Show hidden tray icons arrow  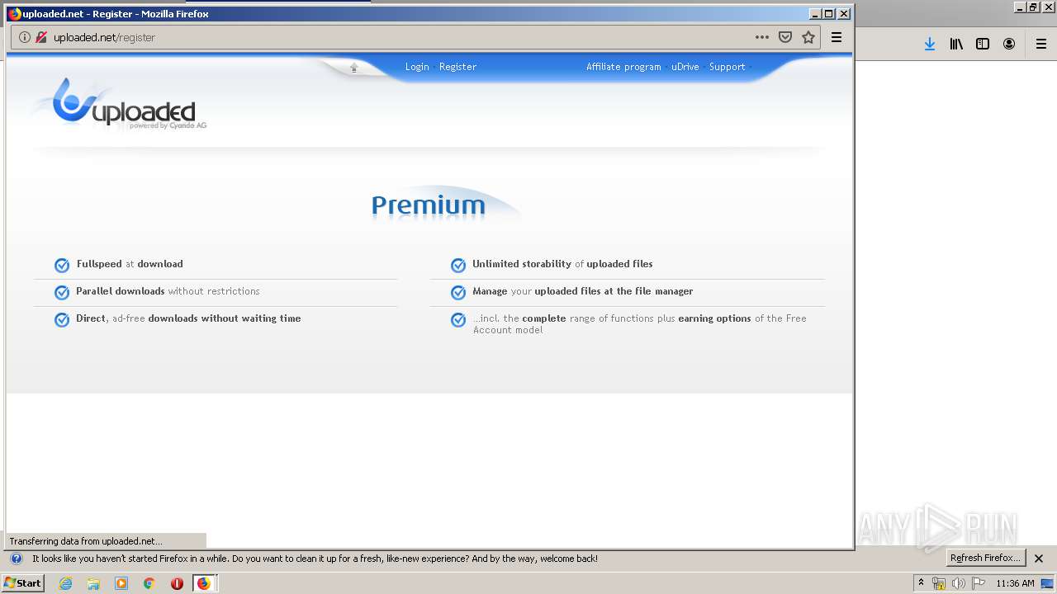pos(921,583)
